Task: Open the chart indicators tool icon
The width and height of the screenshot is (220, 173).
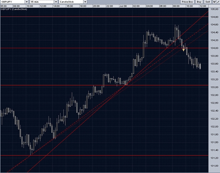Action: coord(214,2)
